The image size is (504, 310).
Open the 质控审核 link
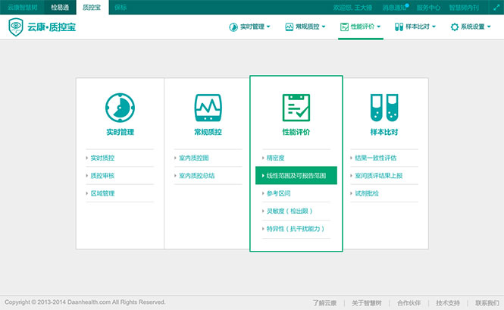tap(102, 176)
